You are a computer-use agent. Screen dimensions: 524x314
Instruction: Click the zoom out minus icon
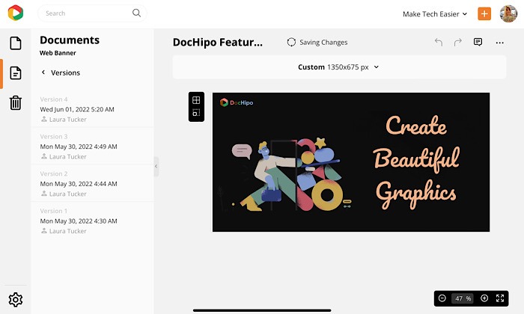pyautogui.click(x=442, y=298)
